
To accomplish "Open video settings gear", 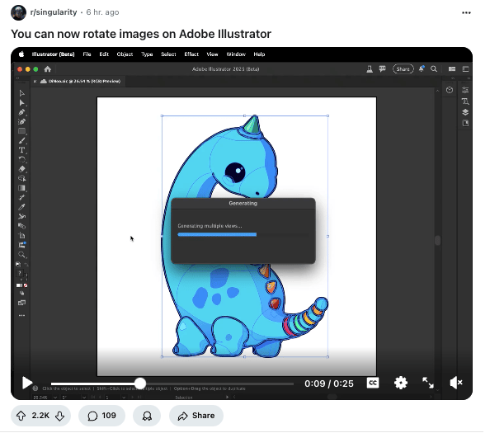I will [x=401, y=383].
